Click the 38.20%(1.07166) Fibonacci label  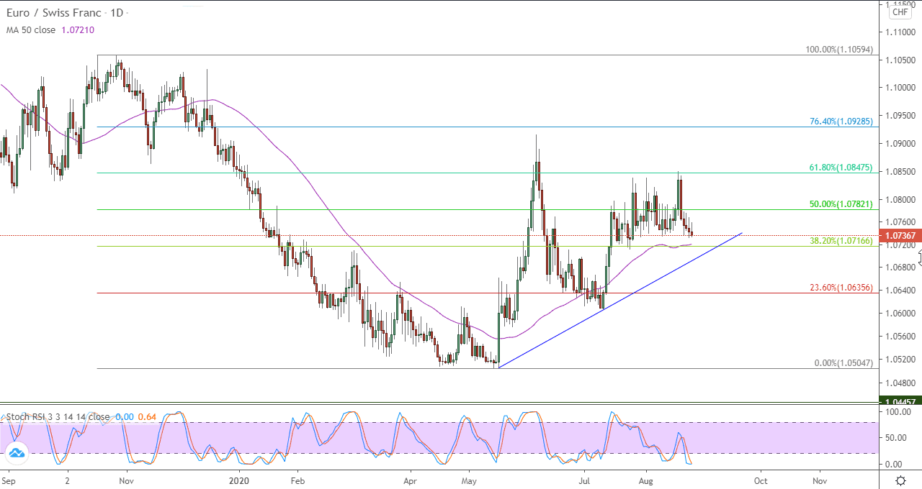click(x=841, y=241)
